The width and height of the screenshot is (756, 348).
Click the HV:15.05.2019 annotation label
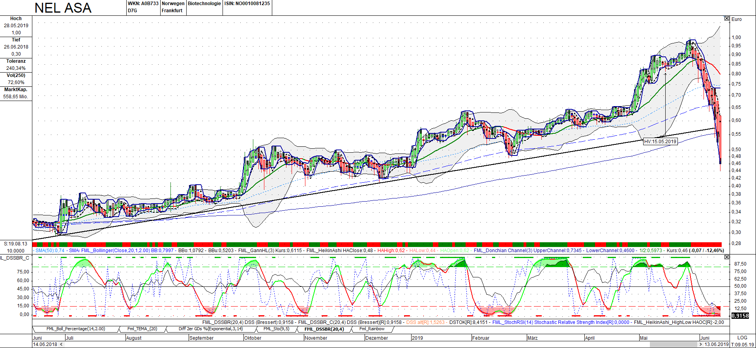660,141
